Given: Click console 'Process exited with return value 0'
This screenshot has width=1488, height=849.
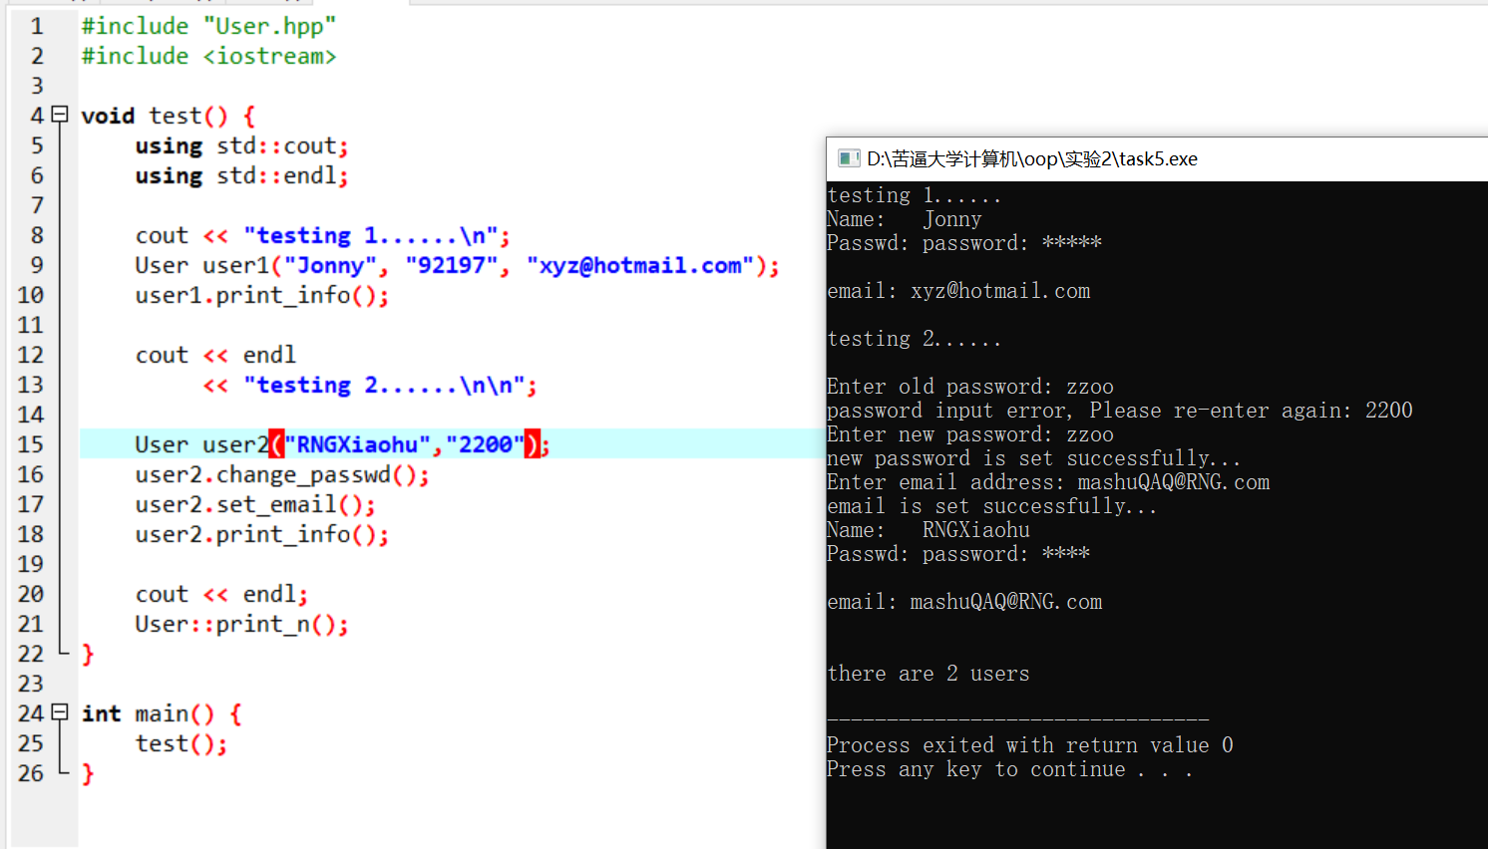Looking at the screenshot, I should click(x=1030, y=745).
